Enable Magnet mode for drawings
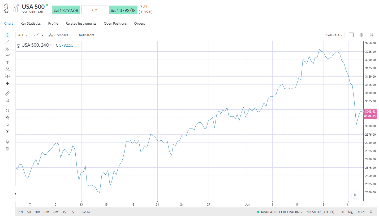This screenshot has width=379, height=218. pyautogui.click(x=7, y=110)
